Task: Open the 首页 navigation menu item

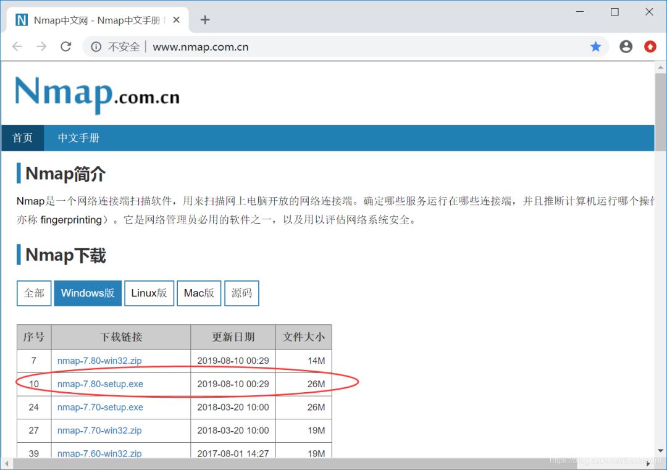Action: click(22, 138)
